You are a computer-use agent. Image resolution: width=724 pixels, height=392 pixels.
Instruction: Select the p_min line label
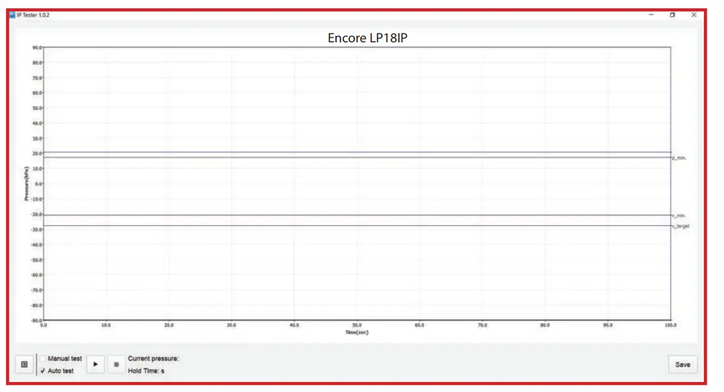[679, 158]
